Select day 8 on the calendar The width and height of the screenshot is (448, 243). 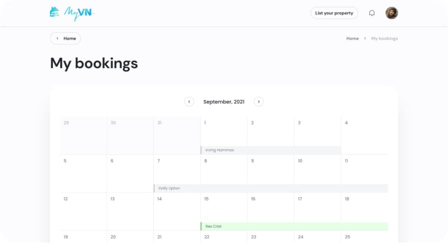pyautogui.click(x=224, y=174)
